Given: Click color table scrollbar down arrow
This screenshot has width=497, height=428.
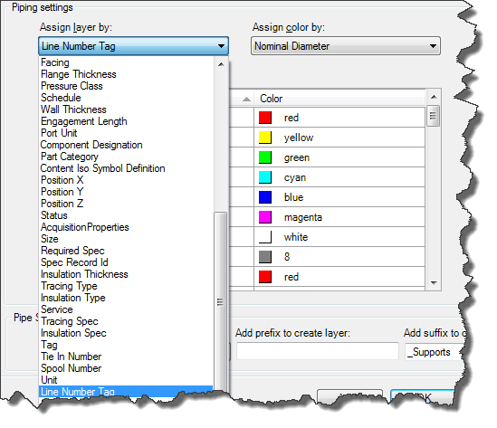Looking at the screenshot, I should point(434,282).
